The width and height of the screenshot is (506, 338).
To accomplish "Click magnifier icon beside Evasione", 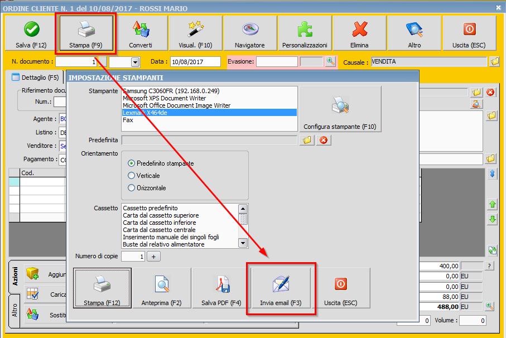I will pyautogui.click(x=330, y=61).
